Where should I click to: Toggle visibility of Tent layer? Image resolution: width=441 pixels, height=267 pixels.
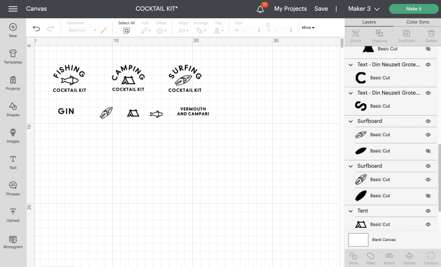click(x=428, y=211)
